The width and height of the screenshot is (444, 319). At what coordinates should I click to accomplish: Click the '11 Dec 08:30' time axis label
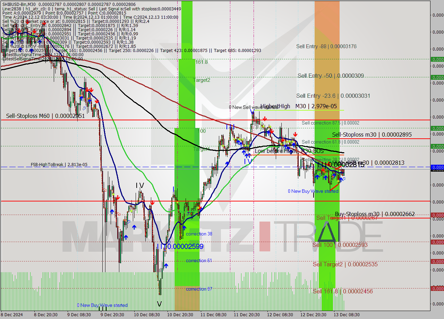(213, 315)
